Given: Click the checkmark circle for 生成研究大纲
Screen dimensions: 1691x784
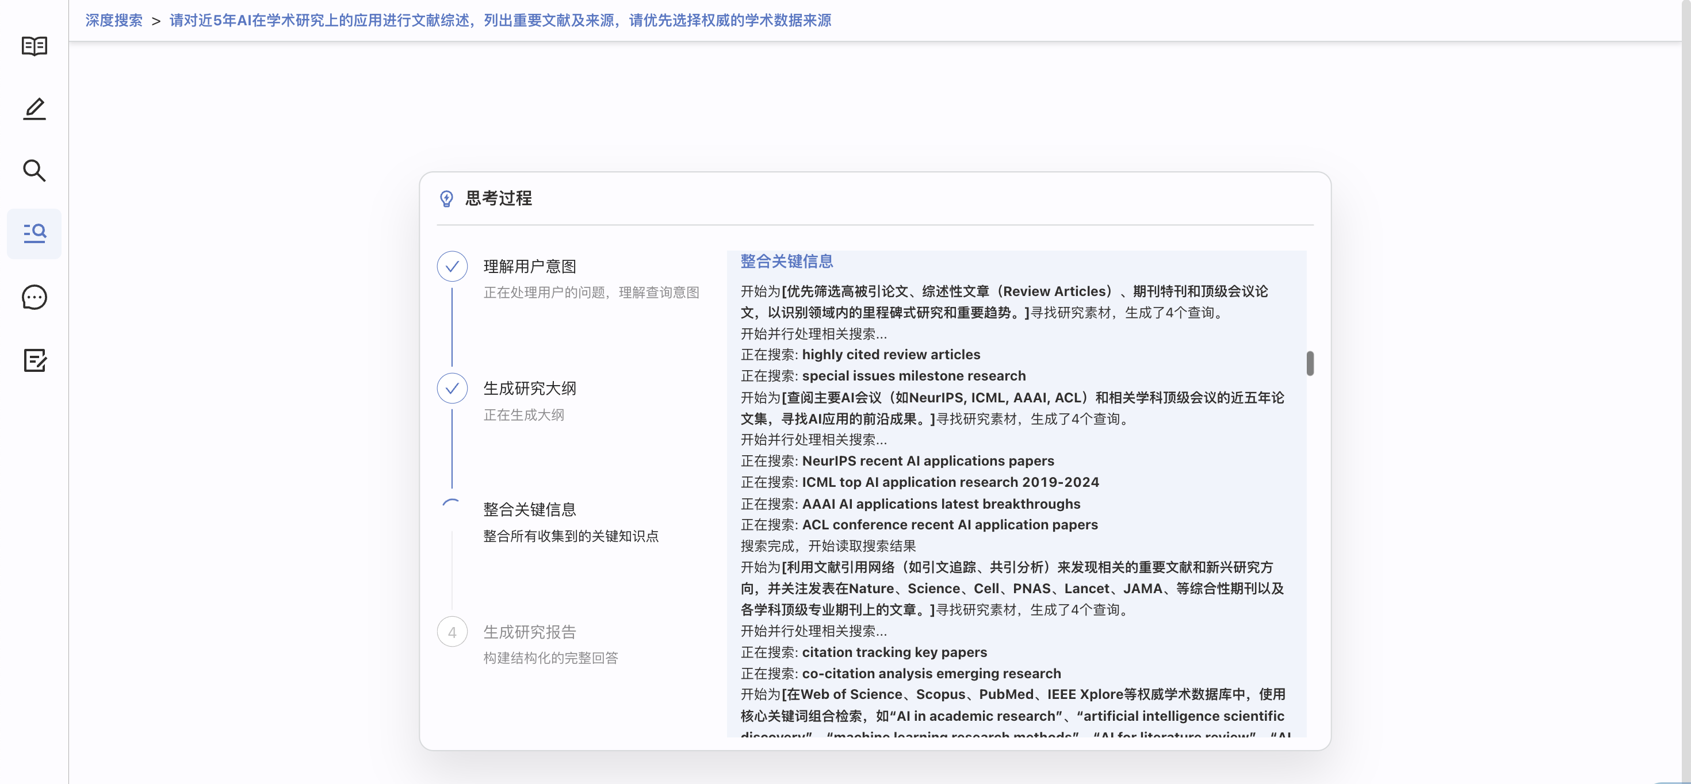Looking at the screenshot, I should click(452, 389).
